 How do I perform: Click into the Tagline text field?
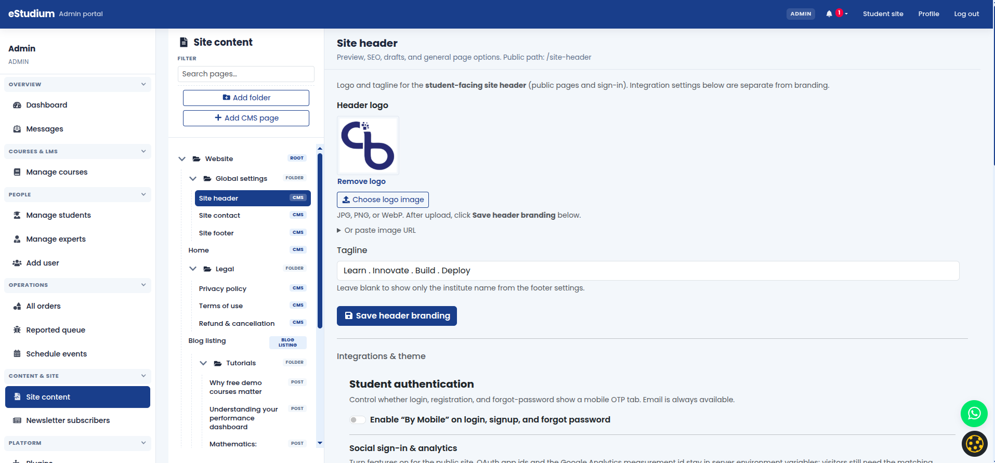[648, 271]
